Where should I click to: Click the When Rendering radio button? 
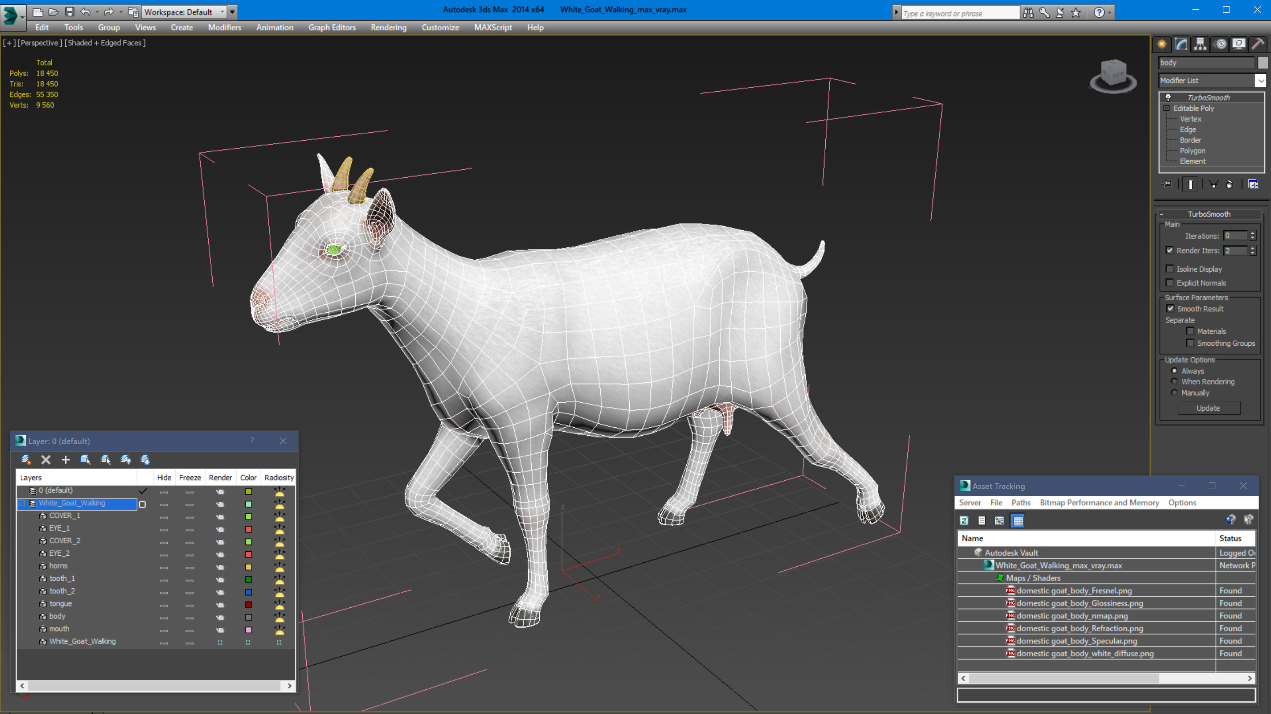pyautogui.click(x=1174, y=381)
